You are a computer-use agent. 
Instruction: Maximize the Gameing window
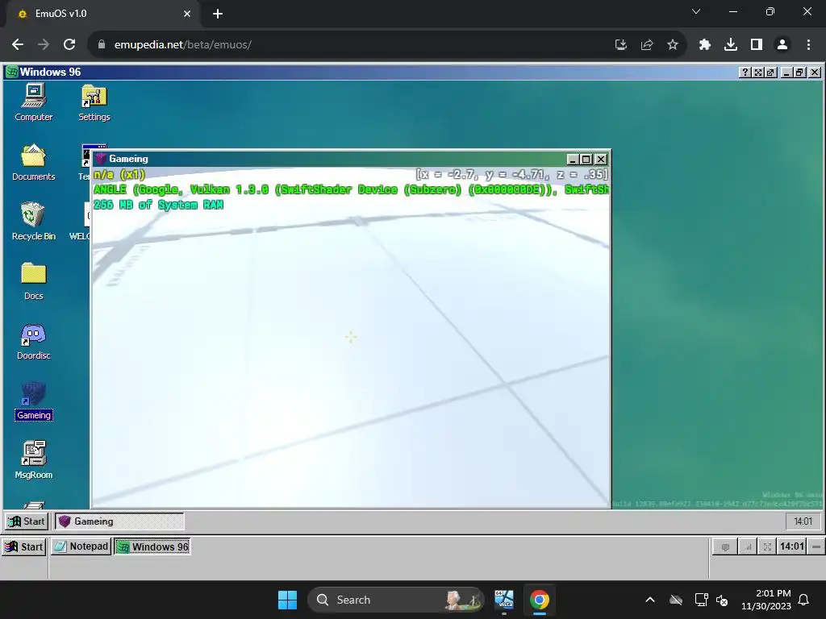pos(586,159)
